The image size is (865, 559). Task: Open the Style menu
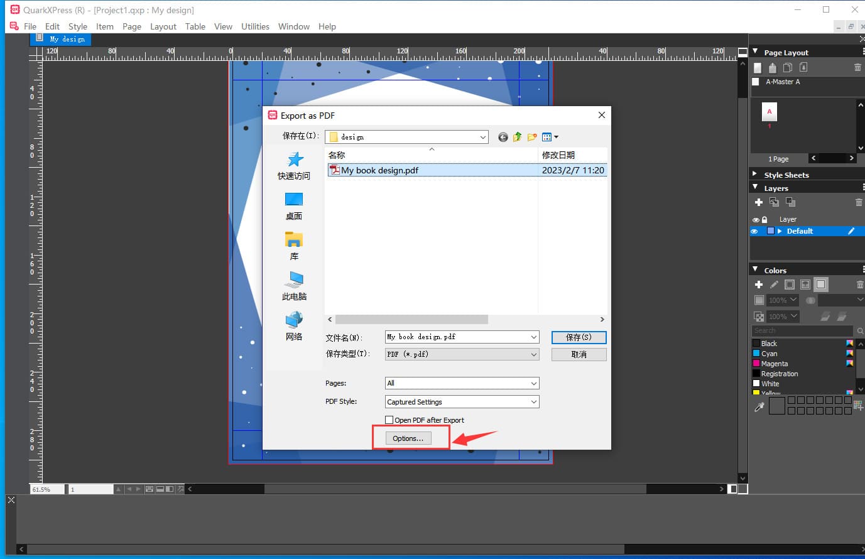tap(78, 26)
